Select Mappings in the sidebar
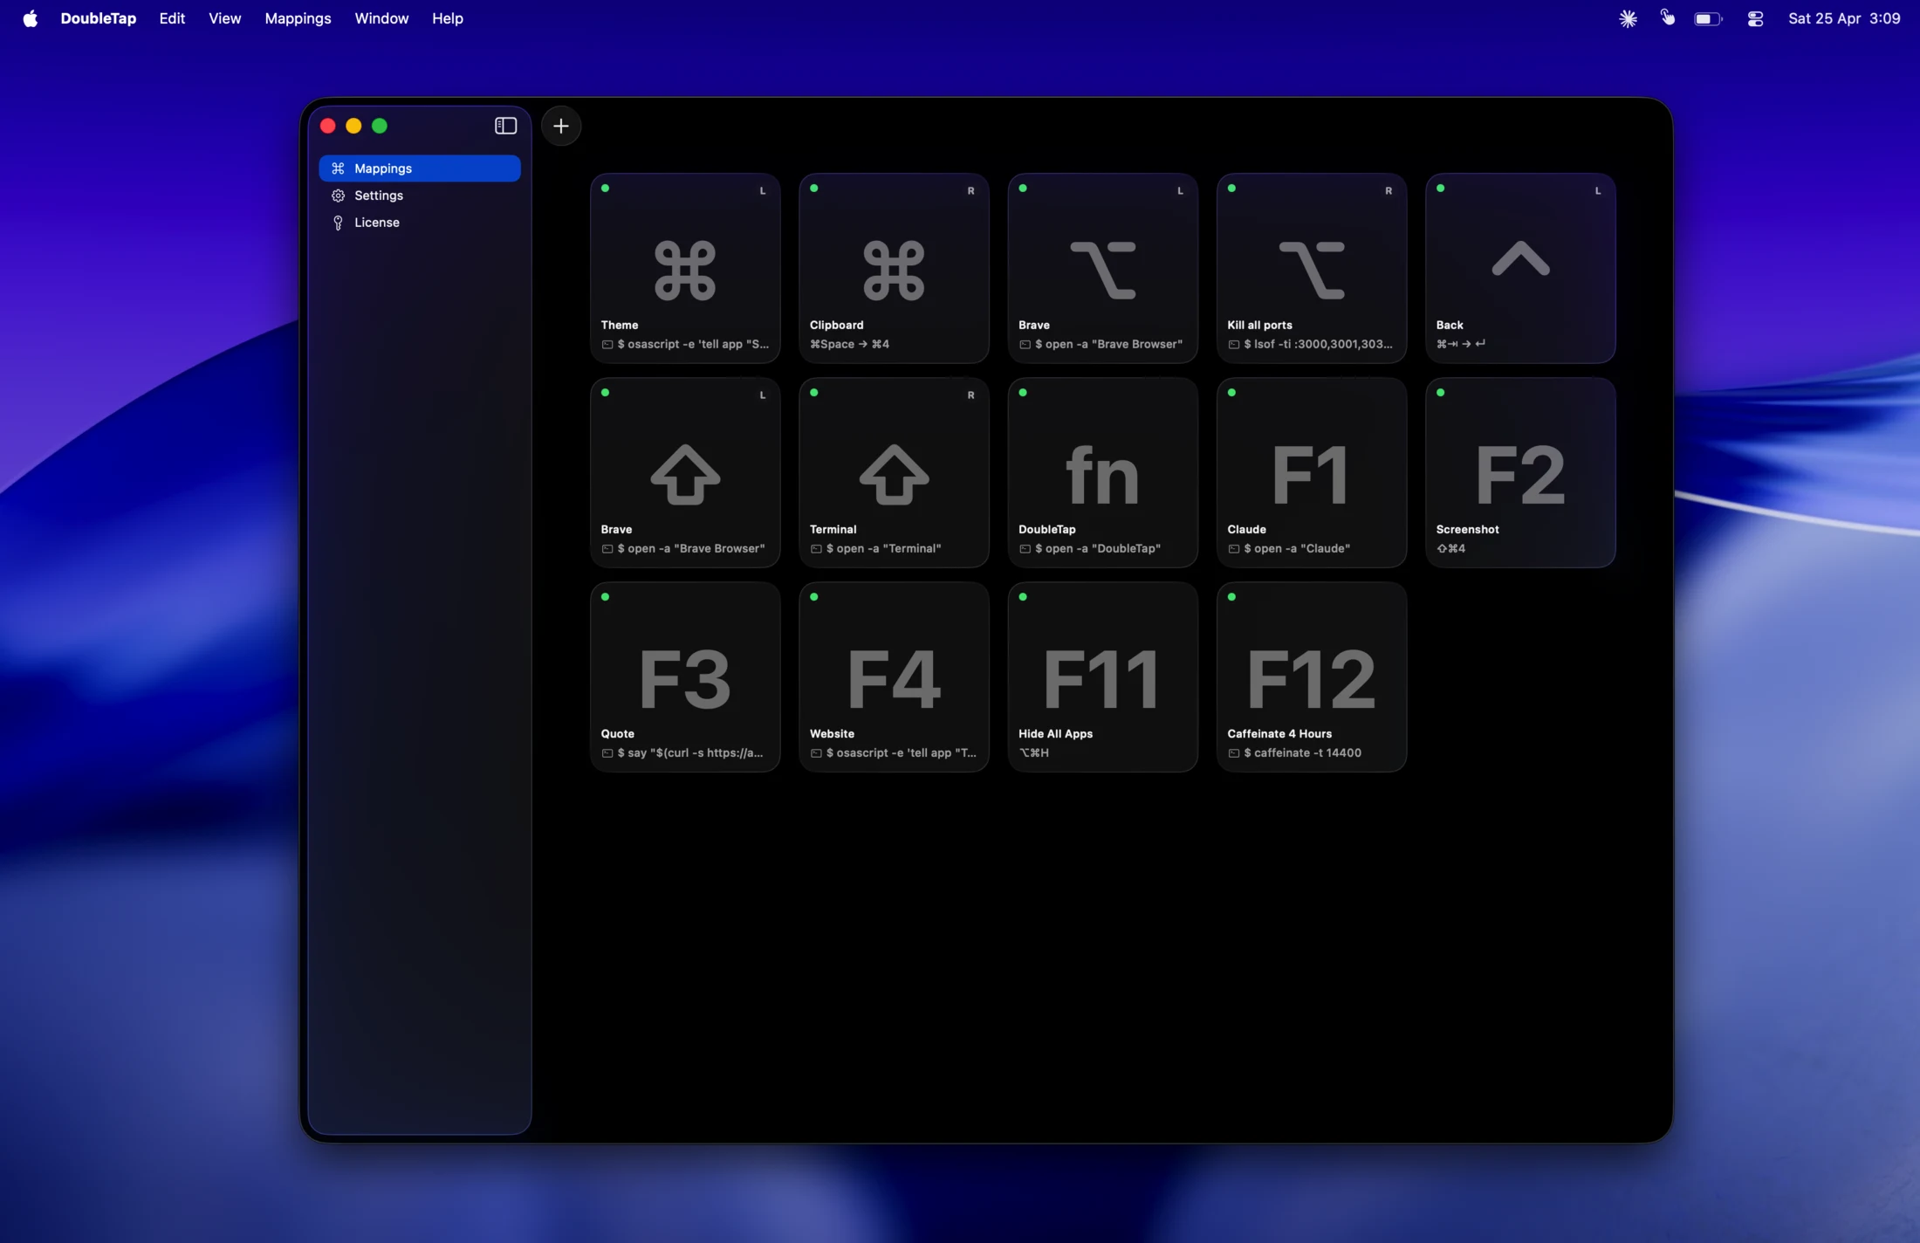The width and height of the screenshot is (1920, 1243). pos(420,168)
